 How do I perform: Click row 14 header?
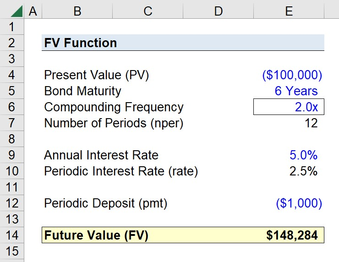click(x=11, y=235)
